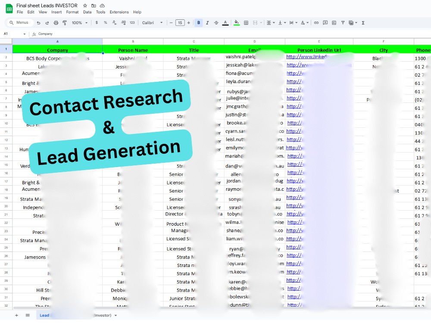Open the Insert menu
Viewport: 431px width, 323px height.
point(56,12)
